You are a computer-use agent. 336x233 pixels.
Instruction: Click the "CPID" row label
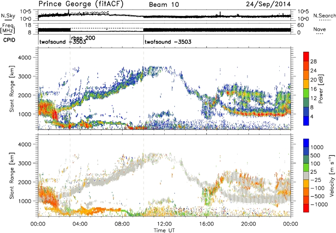point(9,40)
